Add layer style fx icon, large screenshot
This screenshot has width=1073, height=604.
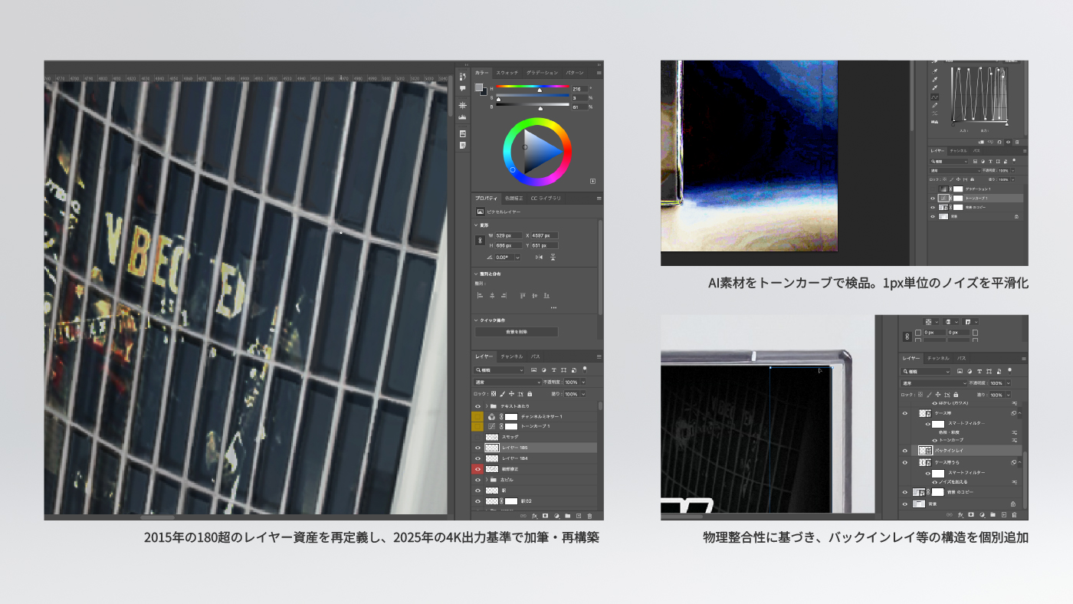point(535,516)
